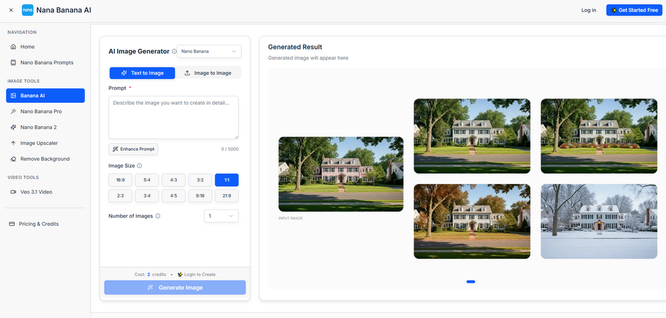Open Veo 3.1 Video tool
This screenshot has width=666, height=318.
pyautogui.click(x=36, y=192)
